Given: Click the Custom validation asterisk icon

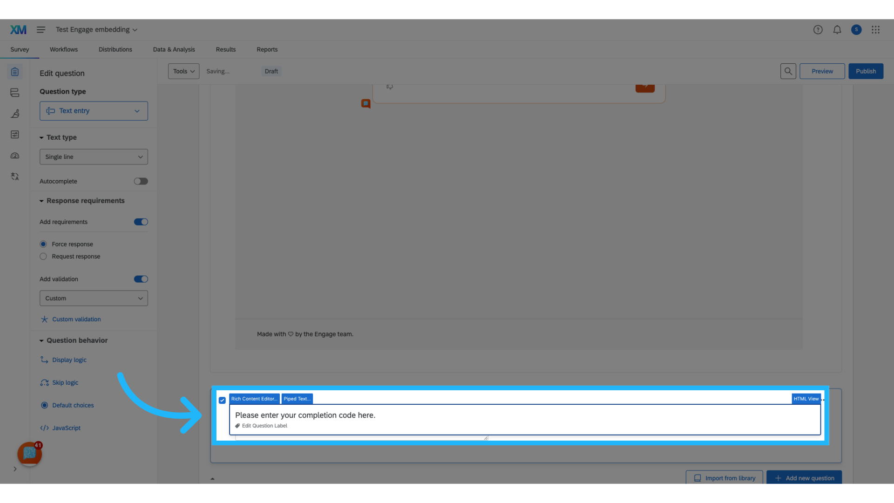Looking at the screenshot, I should coord(44,319).
